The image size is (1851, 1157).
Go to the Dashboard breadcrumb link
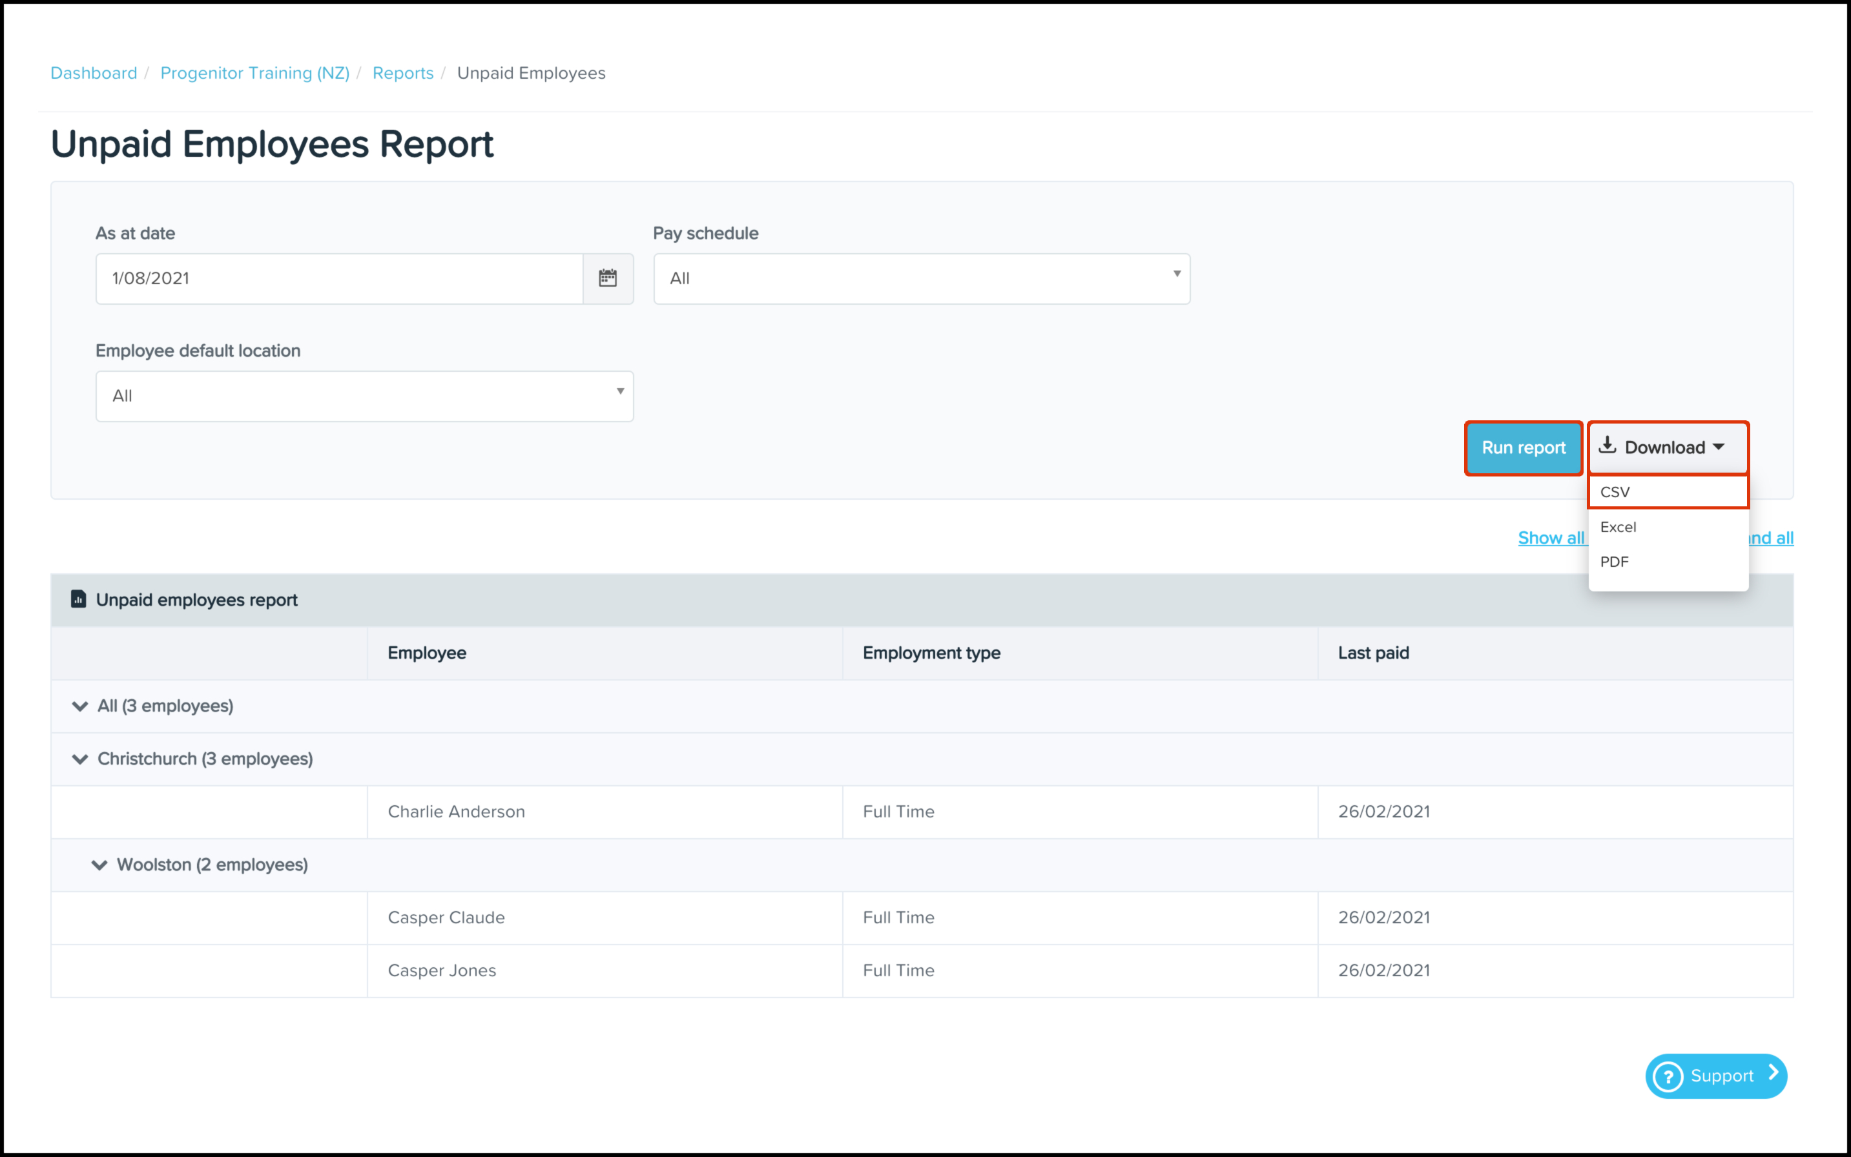94,73
